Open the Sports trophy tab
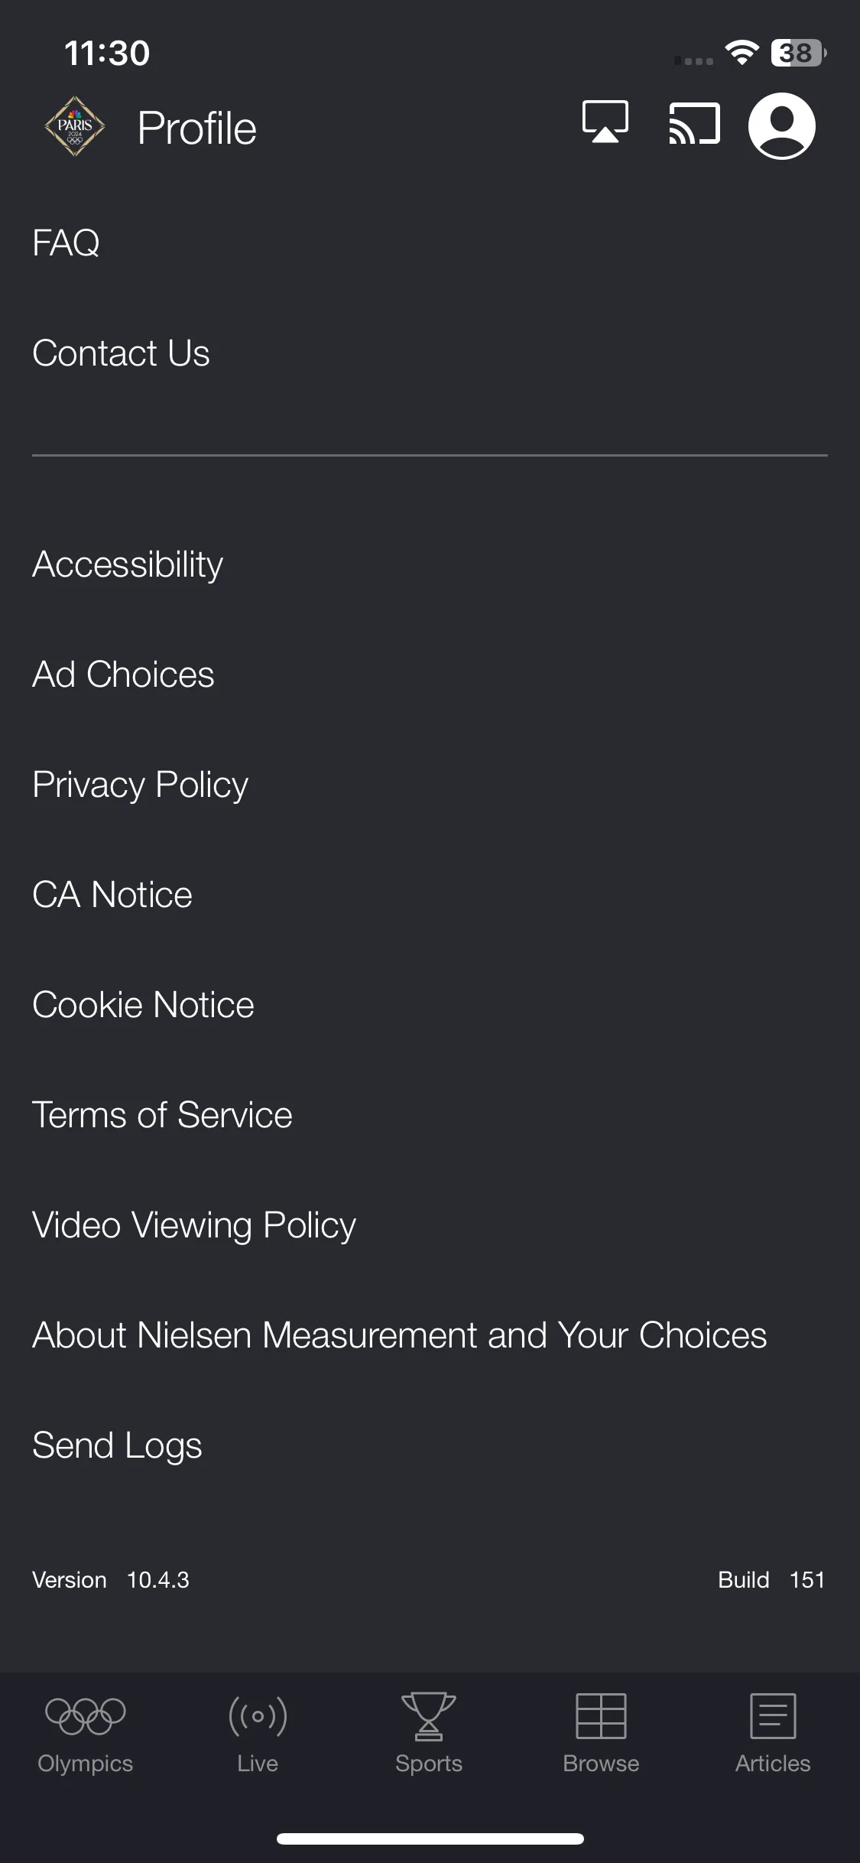This screenshot has width=860, height=1863. click(x=429, y=1733)
